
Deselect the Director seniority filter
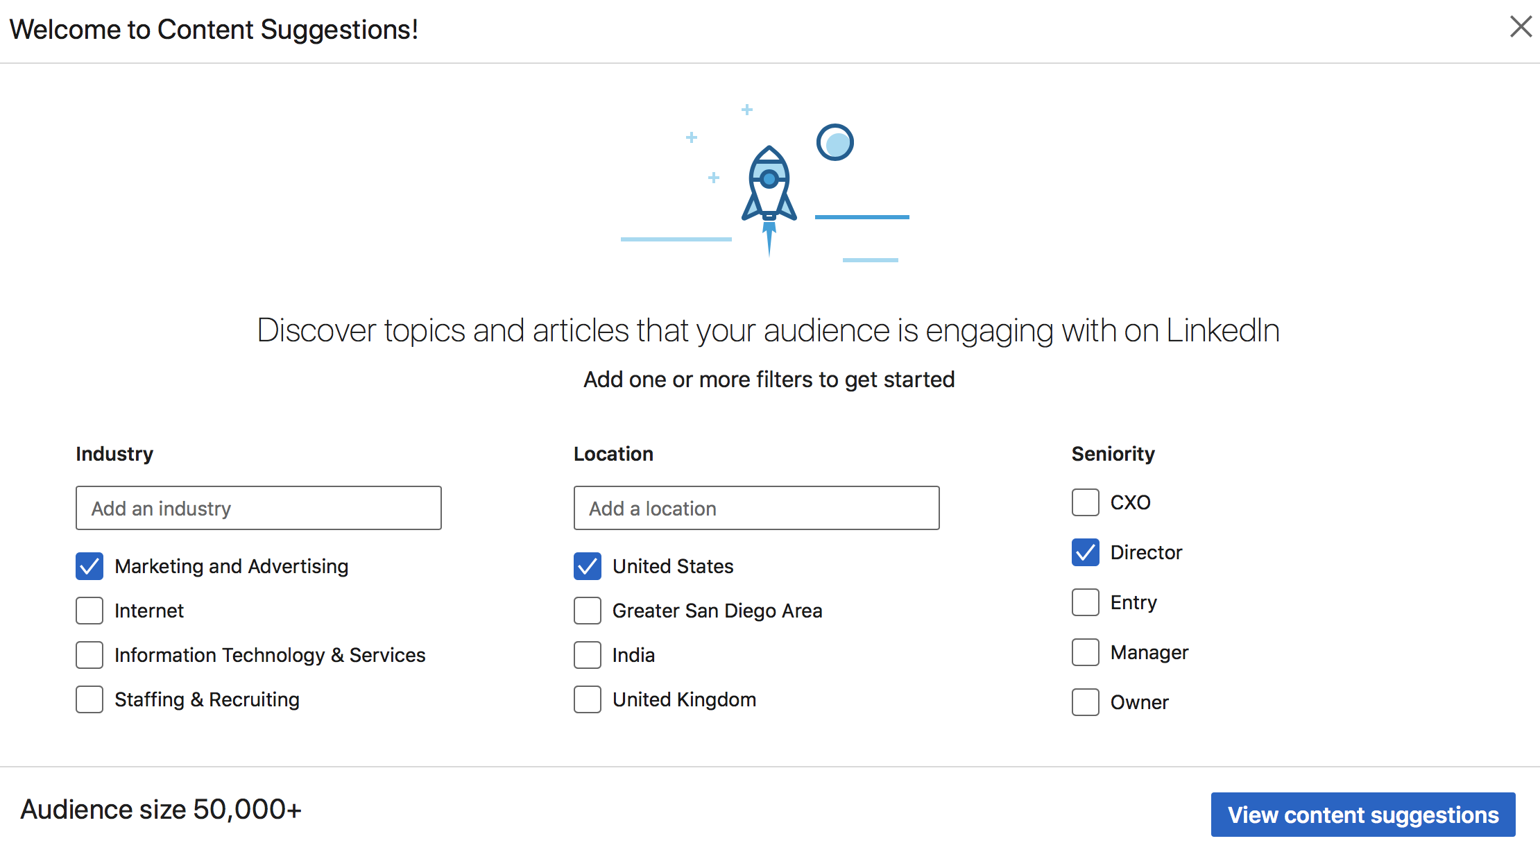click(x=1085, y=552)
